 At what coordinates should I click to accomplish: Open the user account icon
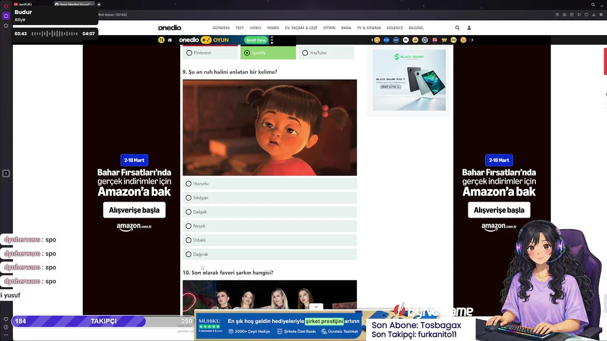point(469,28)
